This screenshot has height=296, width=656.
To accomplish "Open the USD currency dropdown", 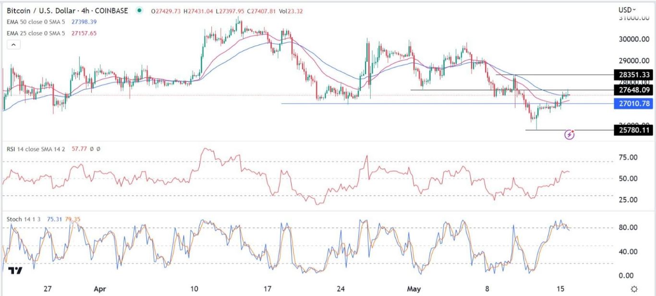I will tap(627, 10).
